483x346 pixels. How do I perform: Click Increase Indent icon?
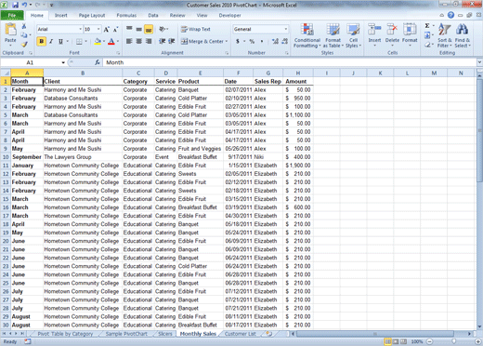[x=172, y=41]
